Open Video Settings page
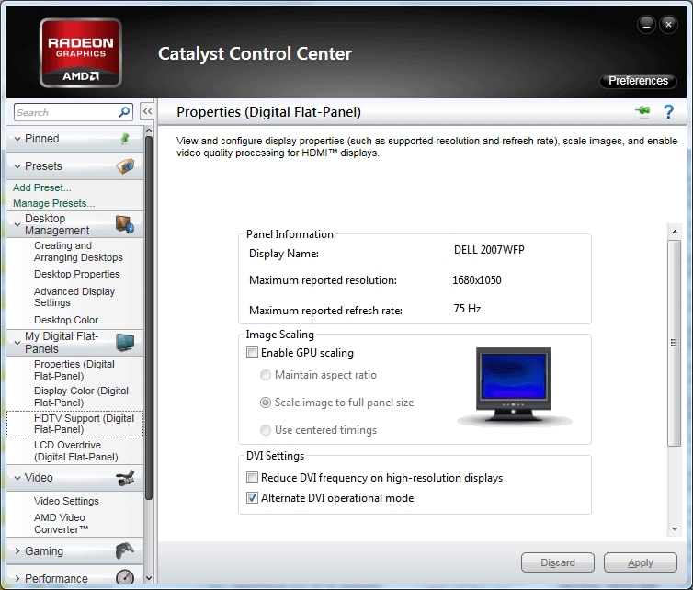This screenshot has width=693, height=590. (66, 501)
